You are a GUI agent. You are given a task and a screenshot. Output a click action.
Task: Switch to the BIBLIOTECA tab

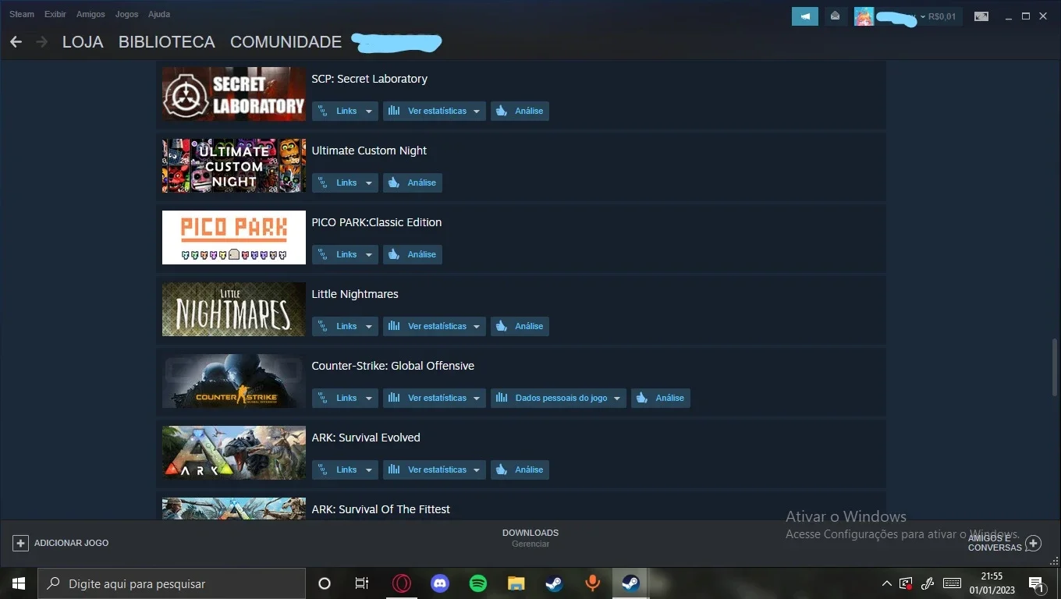pos(167,42)
